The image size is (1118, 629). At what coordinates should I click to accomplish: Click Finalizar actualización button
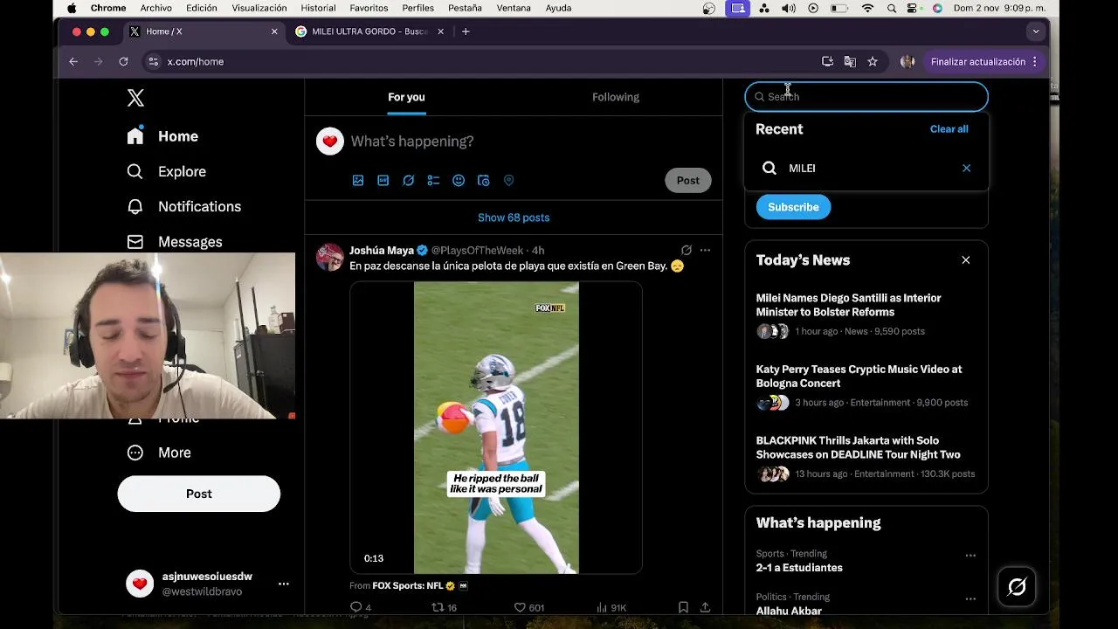tap(978, 62)
